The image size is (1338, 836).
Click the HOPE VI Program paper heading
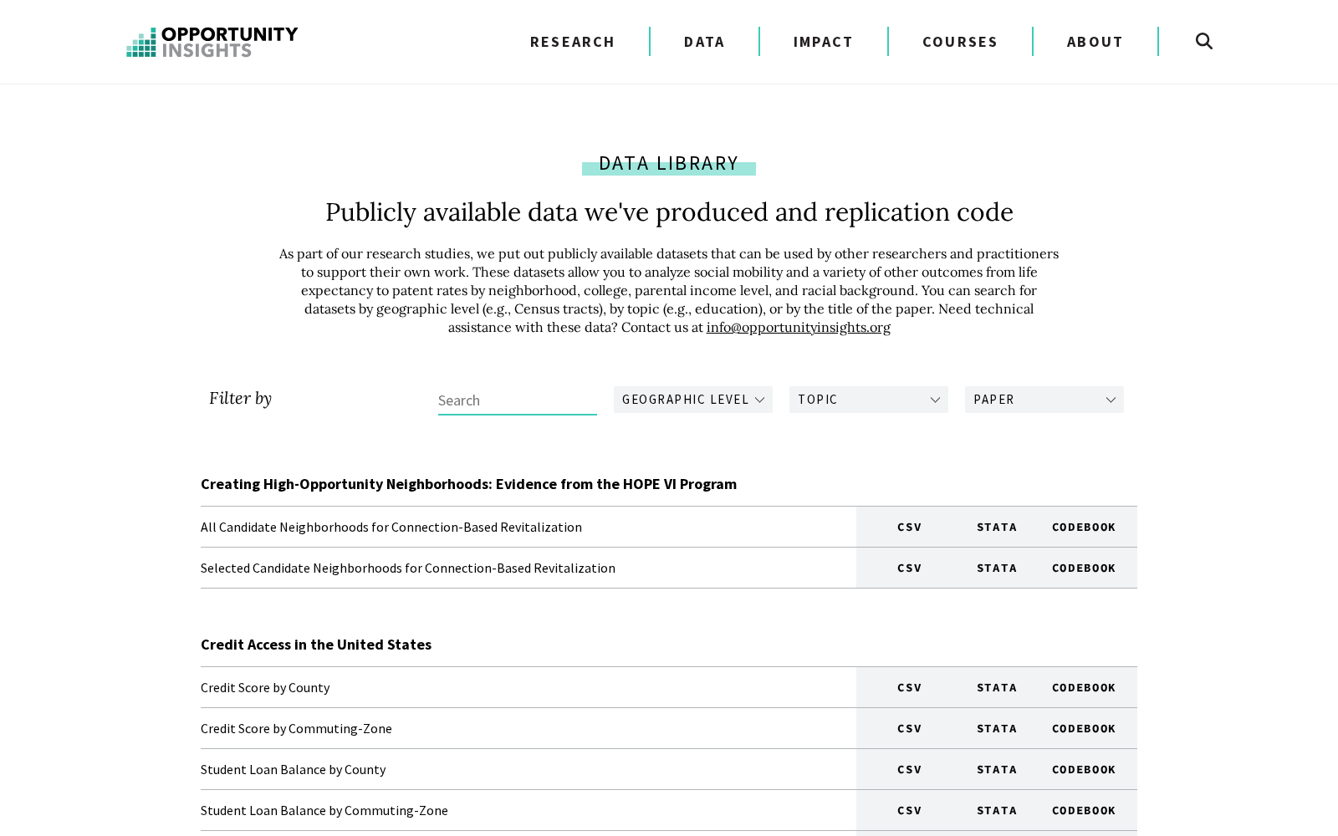pyautogui.click(x=468, y=484)
